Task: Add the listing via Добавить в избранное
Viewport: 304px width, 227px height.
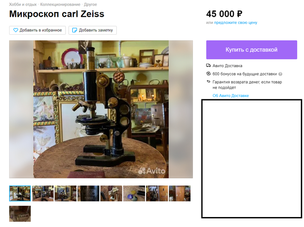Action: pyautogui.click(x=37, y=30)
